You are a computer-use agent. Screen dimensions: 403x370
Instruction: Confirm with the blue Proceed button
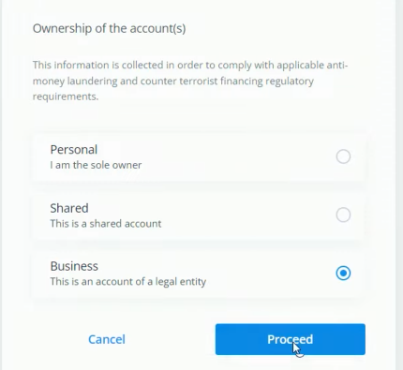point(290,339)
